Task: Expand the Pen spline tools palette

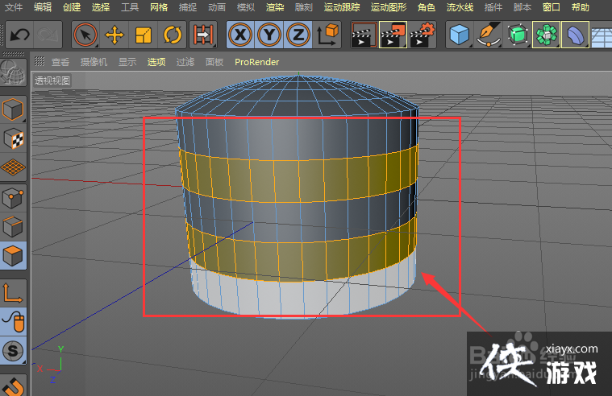Action: (x=489, y=35)
